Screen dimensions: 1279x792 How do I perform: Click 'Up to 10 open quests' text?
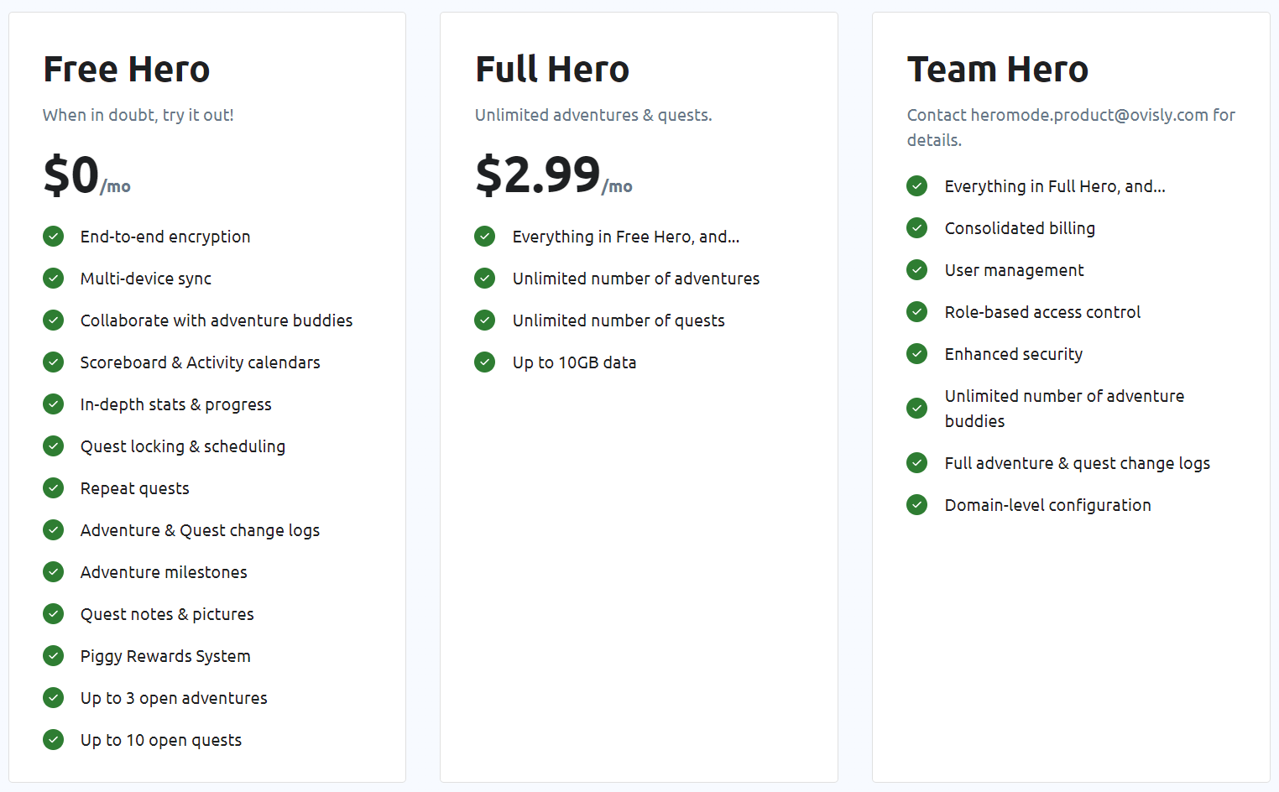pyautogui.click(x=161, y=740)
